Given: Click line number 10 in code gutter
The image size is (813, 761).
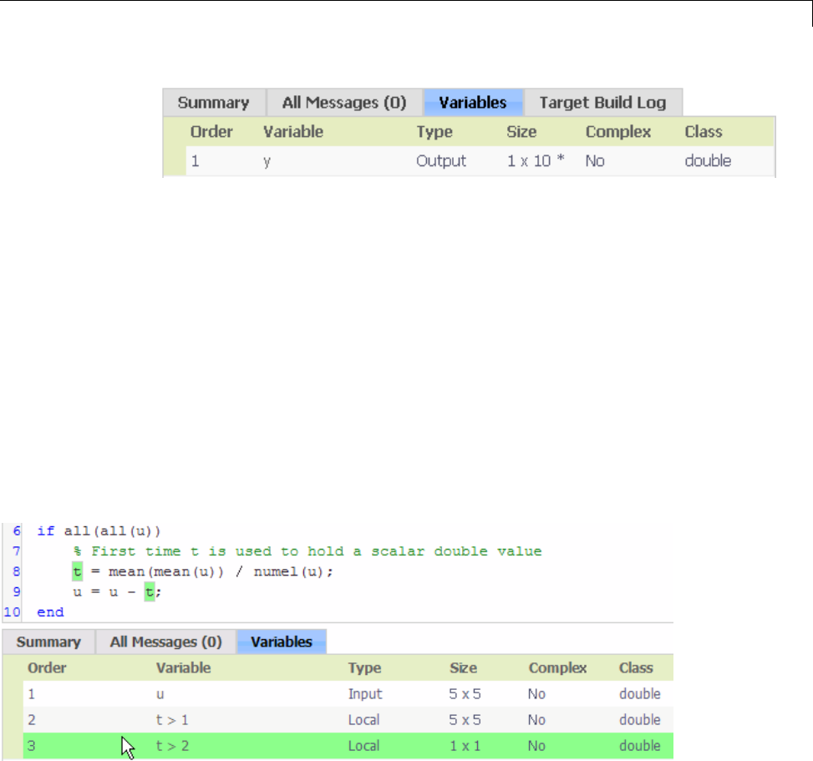Looking at the screenshot, I should coord(13,611).
